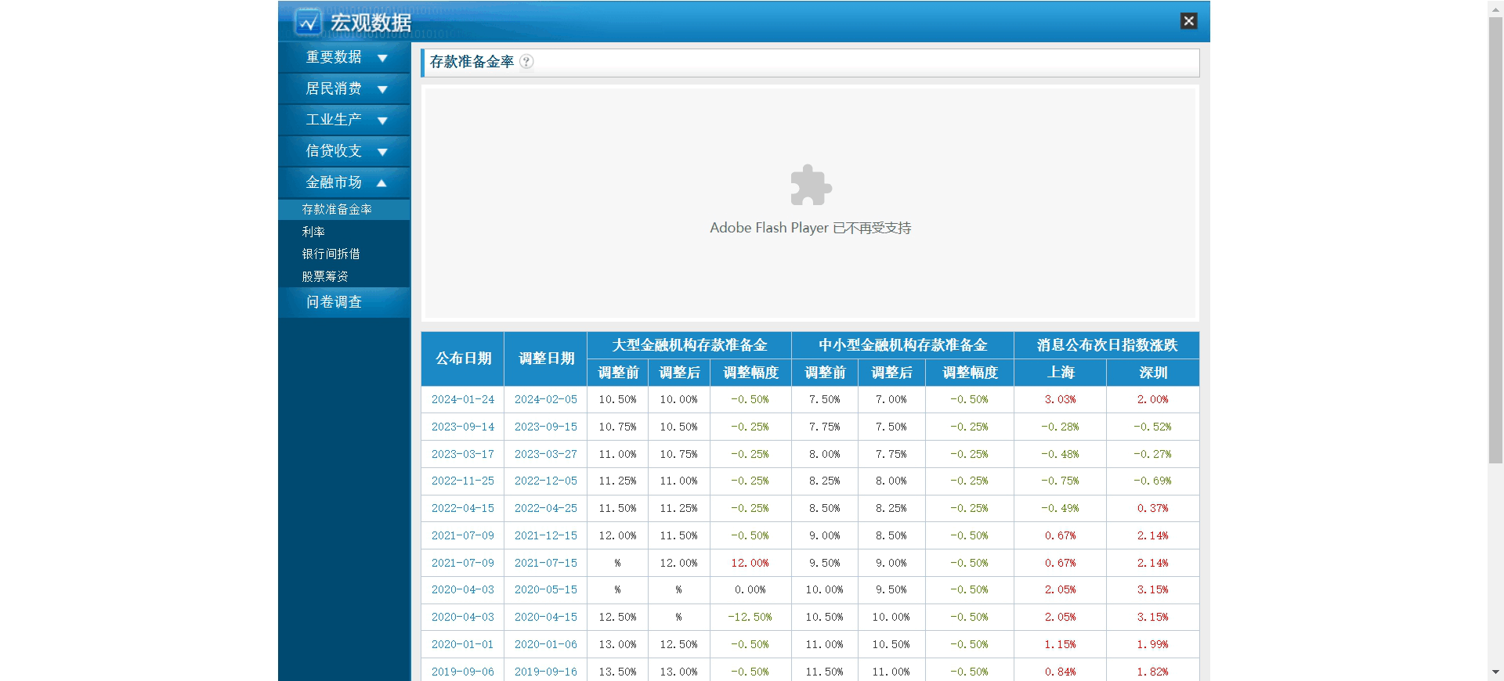Click the Adobe Flash Player 已不再受支持 message

811,228
